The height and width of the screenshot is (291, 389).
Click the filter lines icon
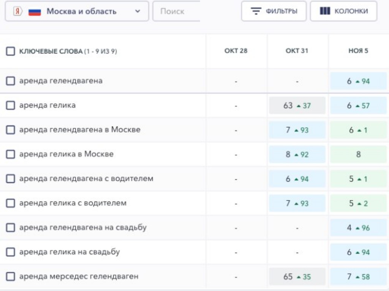point(256,11)
